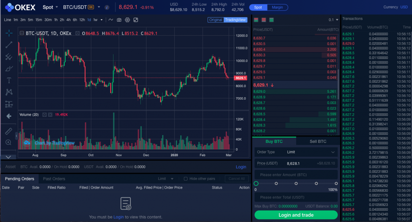Image resolution: width=412 pixels, height=222 pixels.
Task: Click the Price (USDT) input field
Action: (x=296, y=163)
